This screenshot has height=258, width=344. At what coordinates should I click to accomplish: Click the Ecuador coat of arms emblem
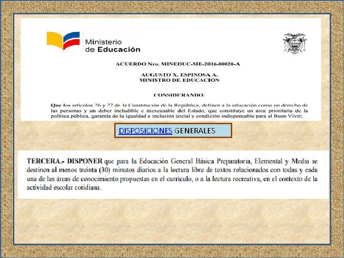[x=295, y=43]
